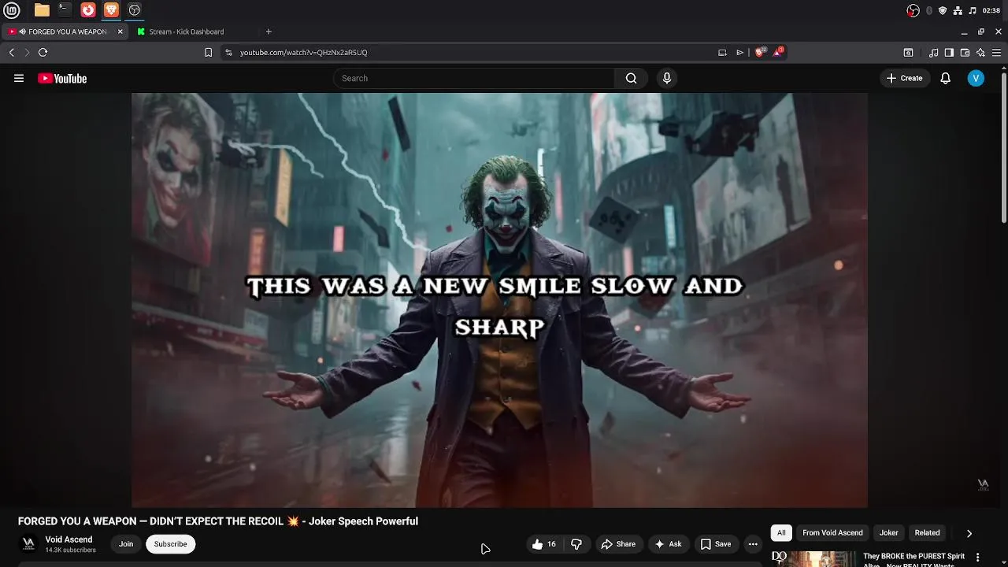Open the Void Ascend channel name link
The image size is (1008, 567).
click(69, 539)
